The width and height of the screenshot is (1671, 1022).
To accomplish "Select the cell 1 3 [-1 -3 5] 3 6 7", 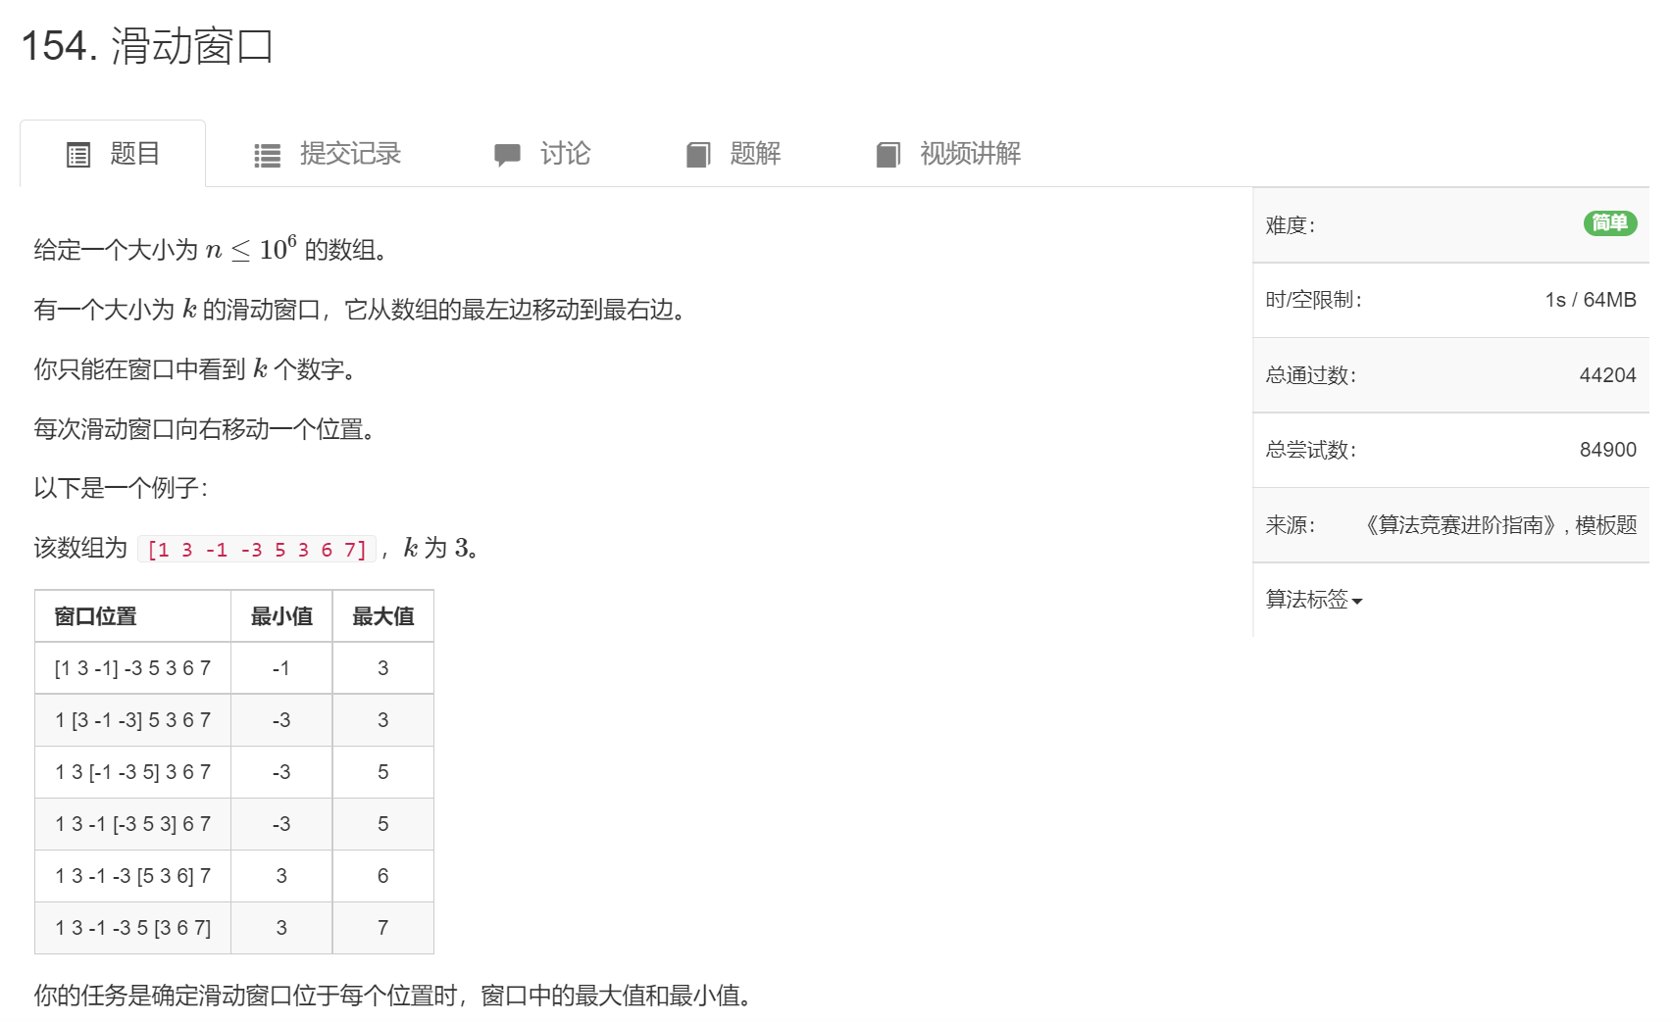I will point(132,772).
